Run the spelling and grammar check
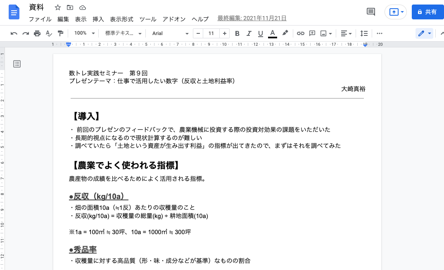This screenshot has width=444, height=270. pyautogui.click(x=49, y=33)
